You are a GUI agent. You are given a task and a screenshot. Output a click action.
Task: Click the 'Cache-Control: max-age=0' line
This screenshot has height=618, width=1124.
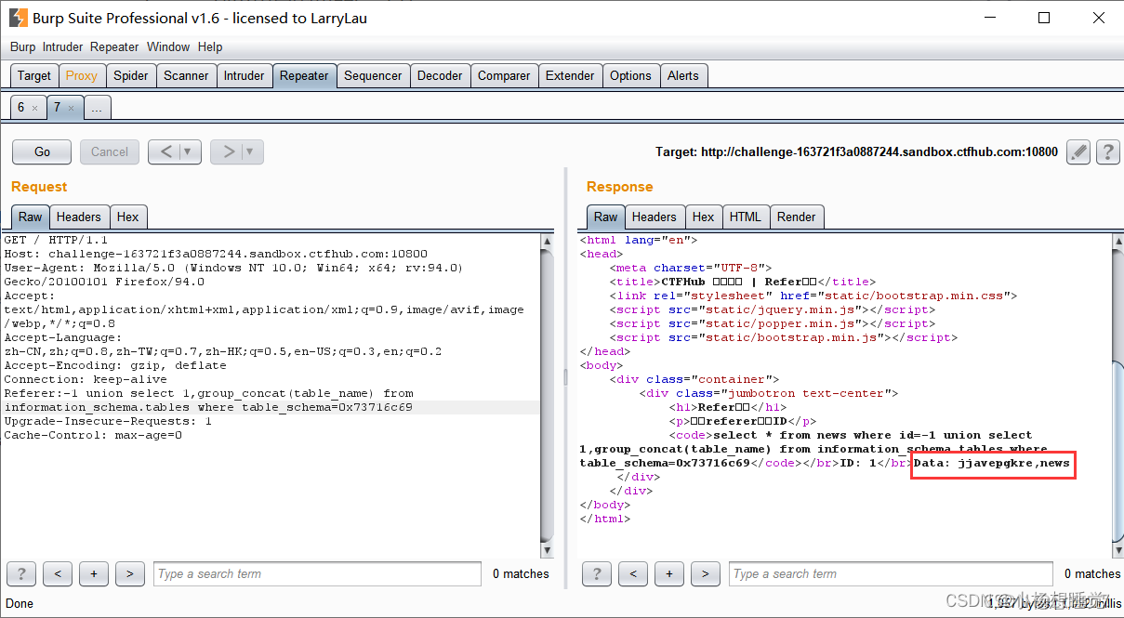(x=93, y=435)
